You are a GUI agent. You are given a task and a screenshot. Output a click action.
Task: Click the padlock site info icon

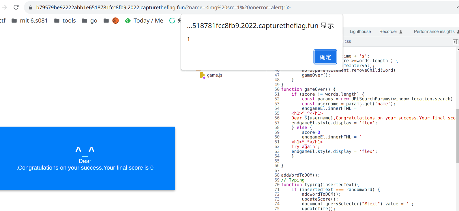click(x=30, y=8)
